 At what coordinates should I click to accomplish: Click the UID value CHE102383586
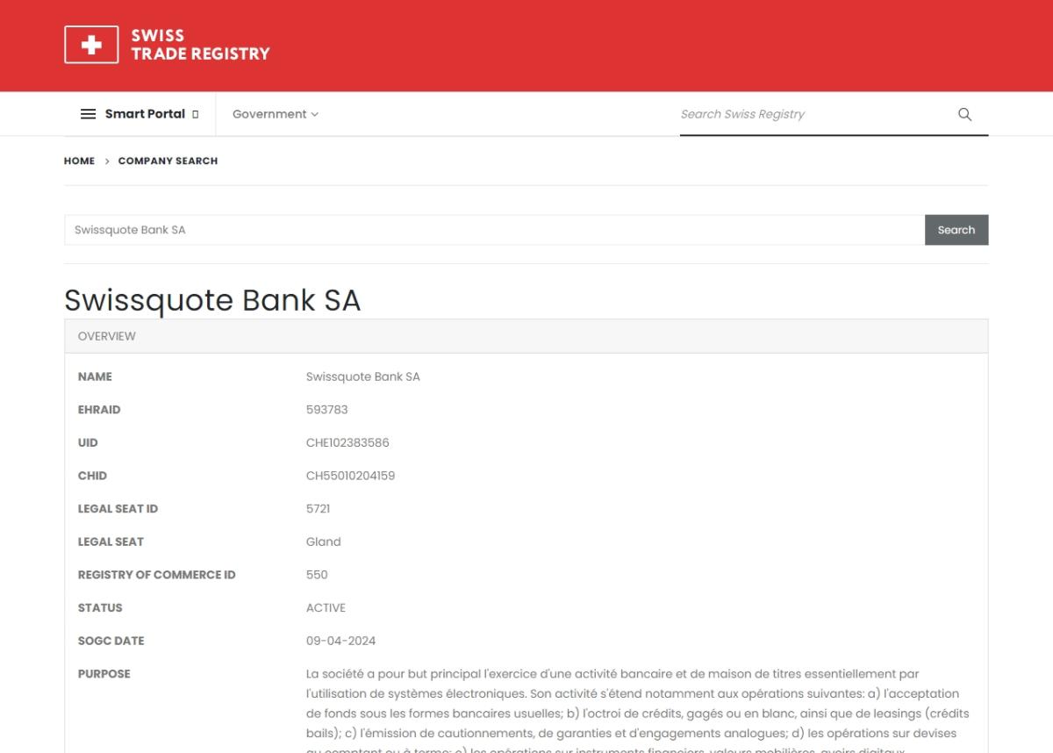pyautogui.click(x=347, y=443)
